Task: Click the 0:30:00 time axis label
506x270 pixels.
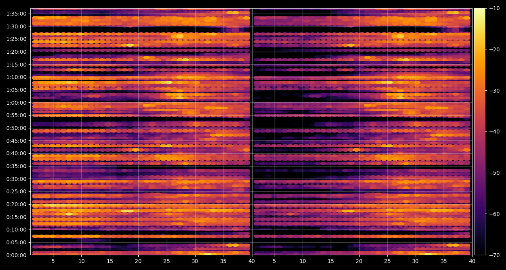Action: (16, 179)
